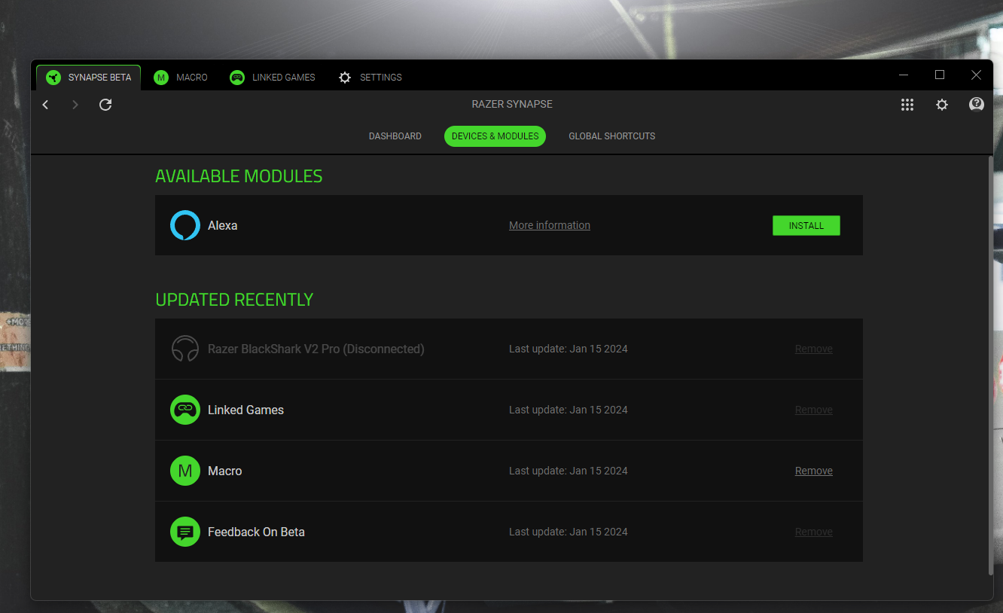
Task: Click the Updated Recently heading
Action: [234, 300]
